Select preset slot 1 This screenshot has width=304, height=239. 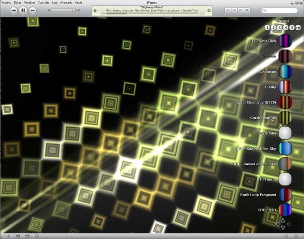point(267,28)
